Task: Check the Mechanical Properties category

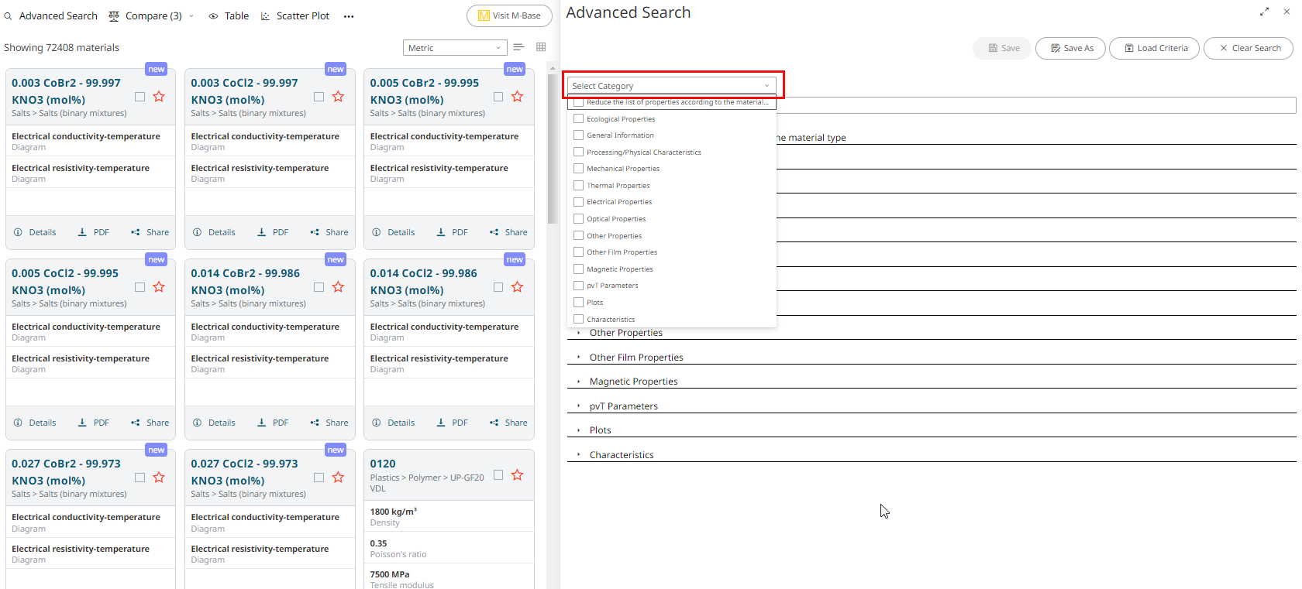Action: point(578,168)
